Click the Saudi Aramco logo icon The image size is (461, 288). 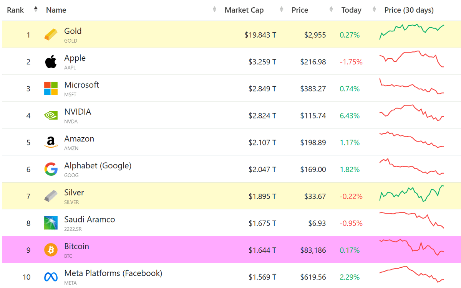coord(51,223)
